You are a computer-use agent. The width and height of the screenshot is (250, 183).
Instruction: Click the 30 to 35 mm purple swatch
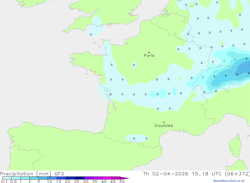pos(88,178)
